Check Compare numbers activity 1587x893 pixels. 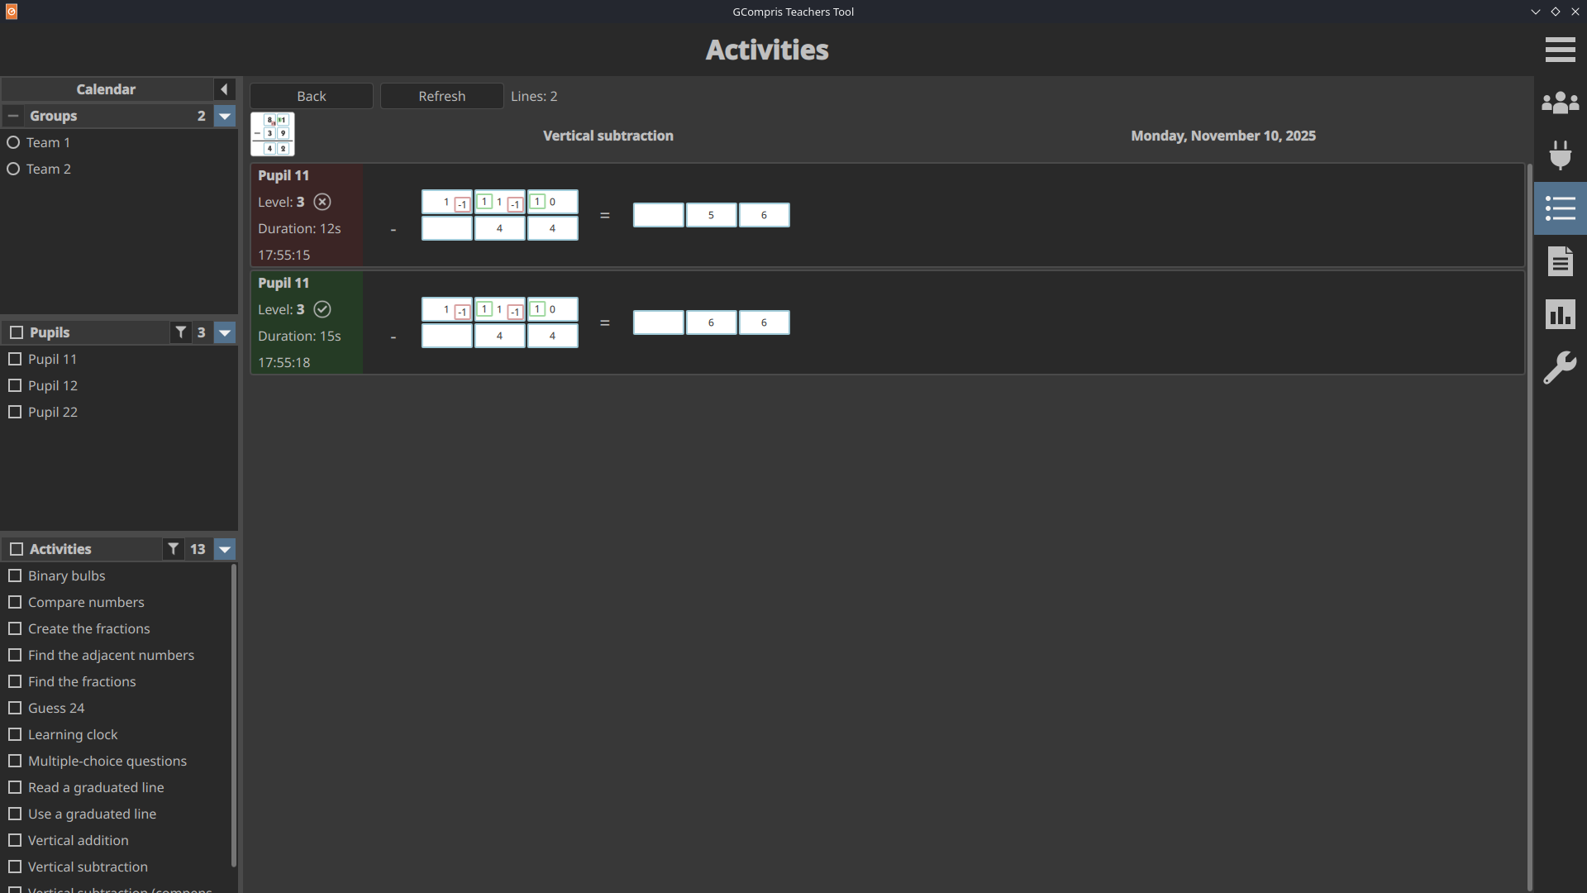(15, 602)
